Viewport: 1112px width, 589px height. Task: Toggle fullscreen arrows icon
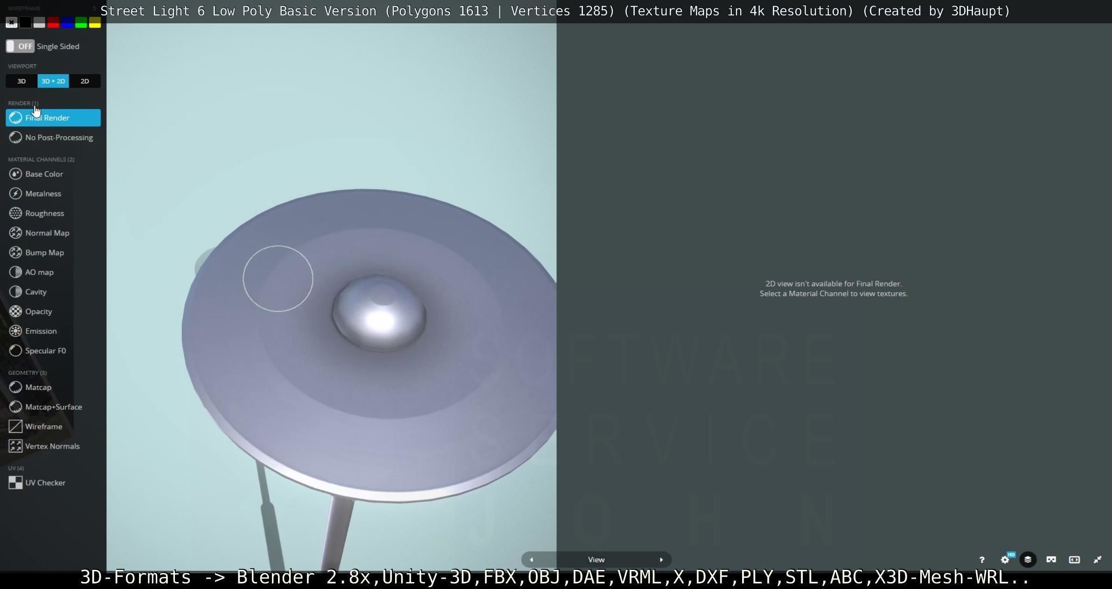click(x=1098, y=560)
